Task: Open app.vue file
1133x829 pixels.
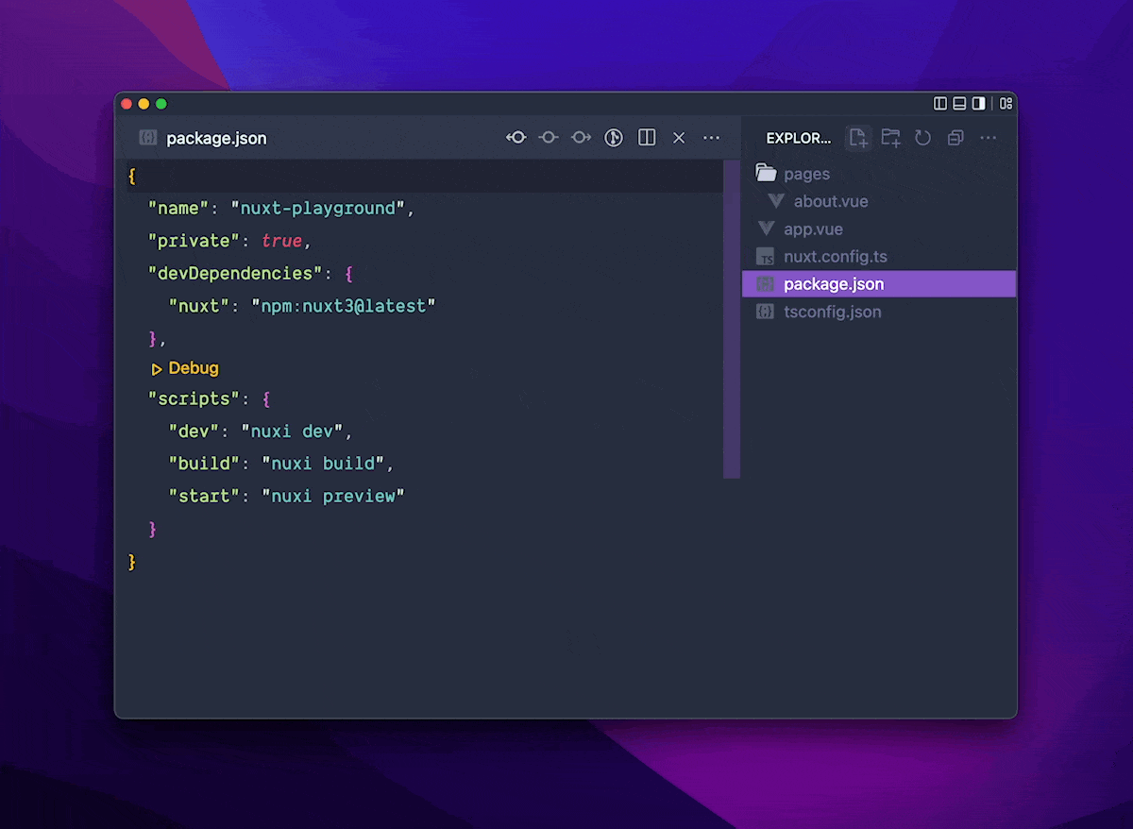Action: pyautogui.click(x=879, y=228)
